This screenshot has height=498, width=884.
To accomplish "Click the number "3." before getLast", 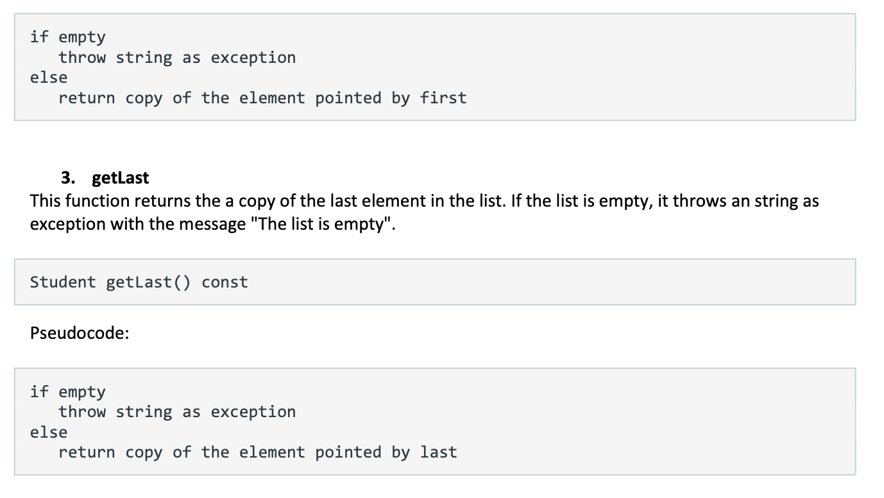I will 69,178.
